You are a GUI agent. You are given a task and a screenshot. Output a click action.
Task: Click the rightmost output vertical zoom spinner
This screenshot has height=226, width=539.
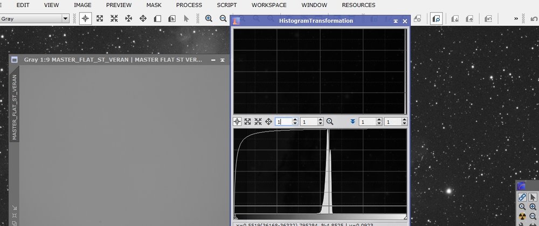click(x=404, y=121)
